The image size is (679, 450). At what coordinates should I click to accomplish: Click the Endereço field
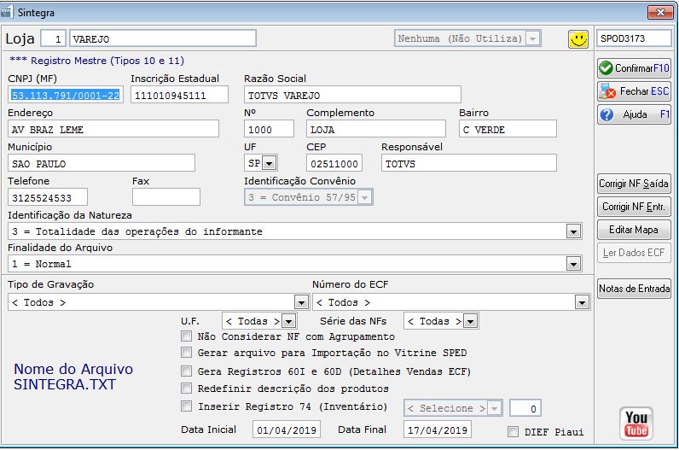(x=113, y=129)
